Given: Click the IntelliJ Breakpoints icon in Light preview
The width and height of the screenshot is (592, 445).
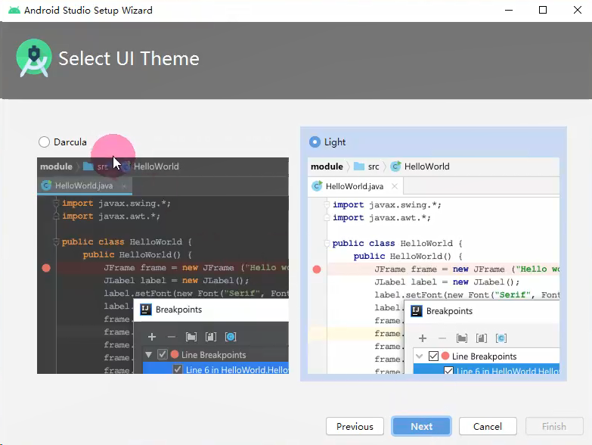Looking at the screenshot, I should pyautogui.click(x=417, y=311).
